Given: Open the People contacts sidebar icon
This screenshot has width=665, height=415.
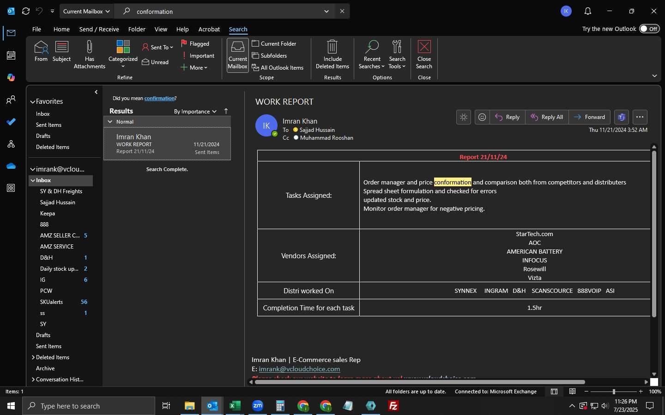Looking at the screenshot, I should [11, 100].
